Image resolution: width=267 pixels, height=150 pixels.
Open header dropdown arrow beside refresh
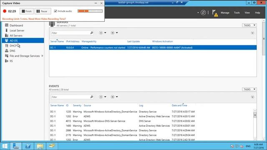[x=198, y=12]
